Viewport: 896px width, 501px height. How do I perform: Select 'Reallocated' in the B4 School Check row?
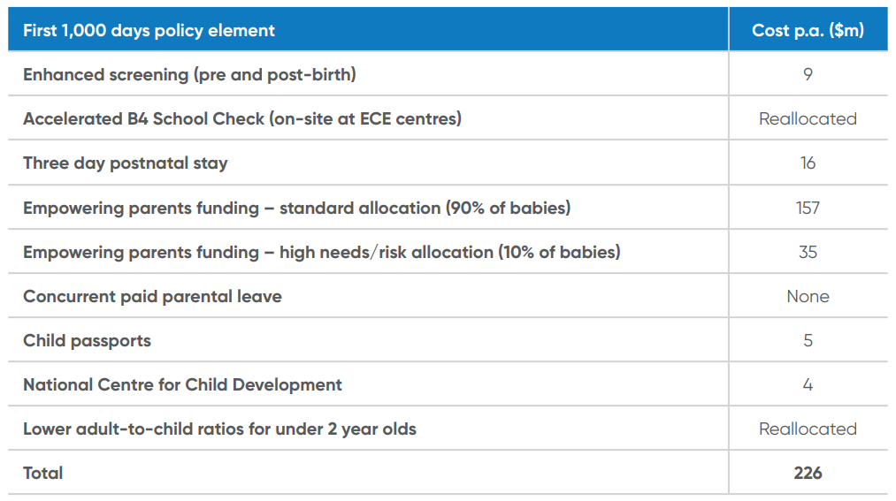(x=808, y=118)
